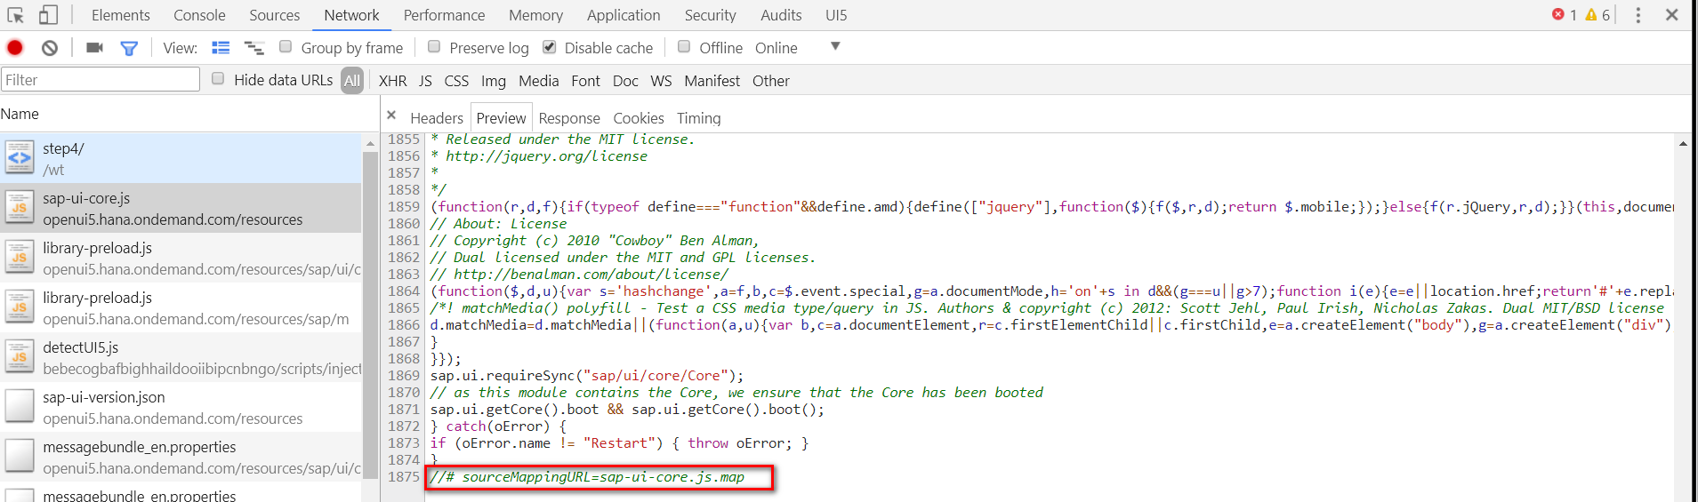
Task: Activate the inspect element picker icon
Action: (x=16, y=15)
